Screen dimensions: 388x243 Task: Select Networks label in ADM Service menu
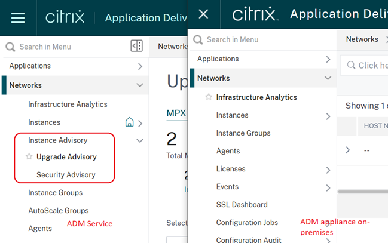[x=26, y=85]
